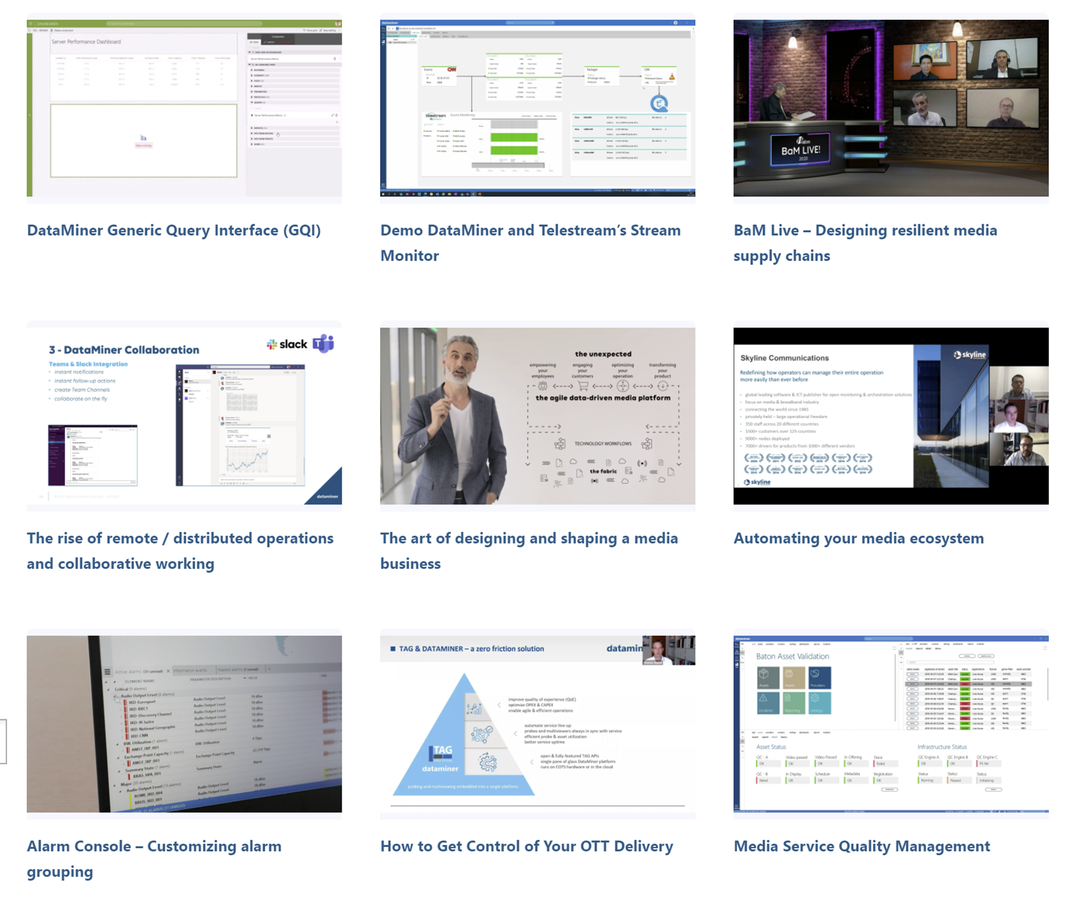The height and width of the screenshot is (901, 1073).
Task: Click 'How to Get Control of Your OTT Delivery'
Action: click(527, 846)
